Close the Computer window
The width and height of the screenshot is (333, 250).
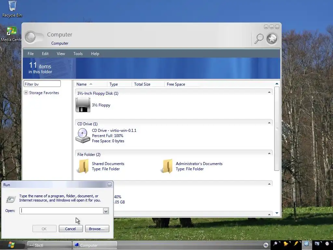[277, 27]
